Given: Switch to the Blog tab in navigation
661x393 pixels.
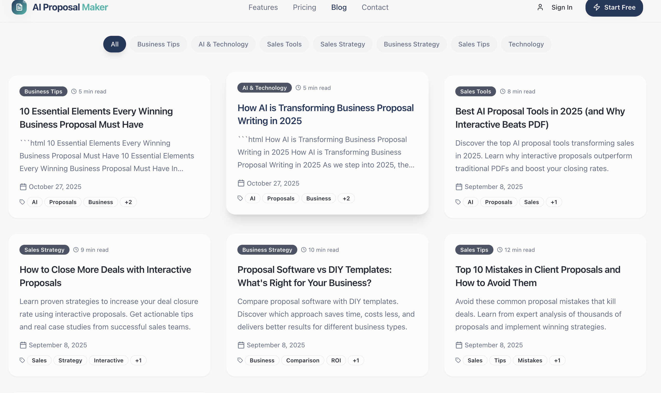Looking at the screenshot, I should pos(339,7).
